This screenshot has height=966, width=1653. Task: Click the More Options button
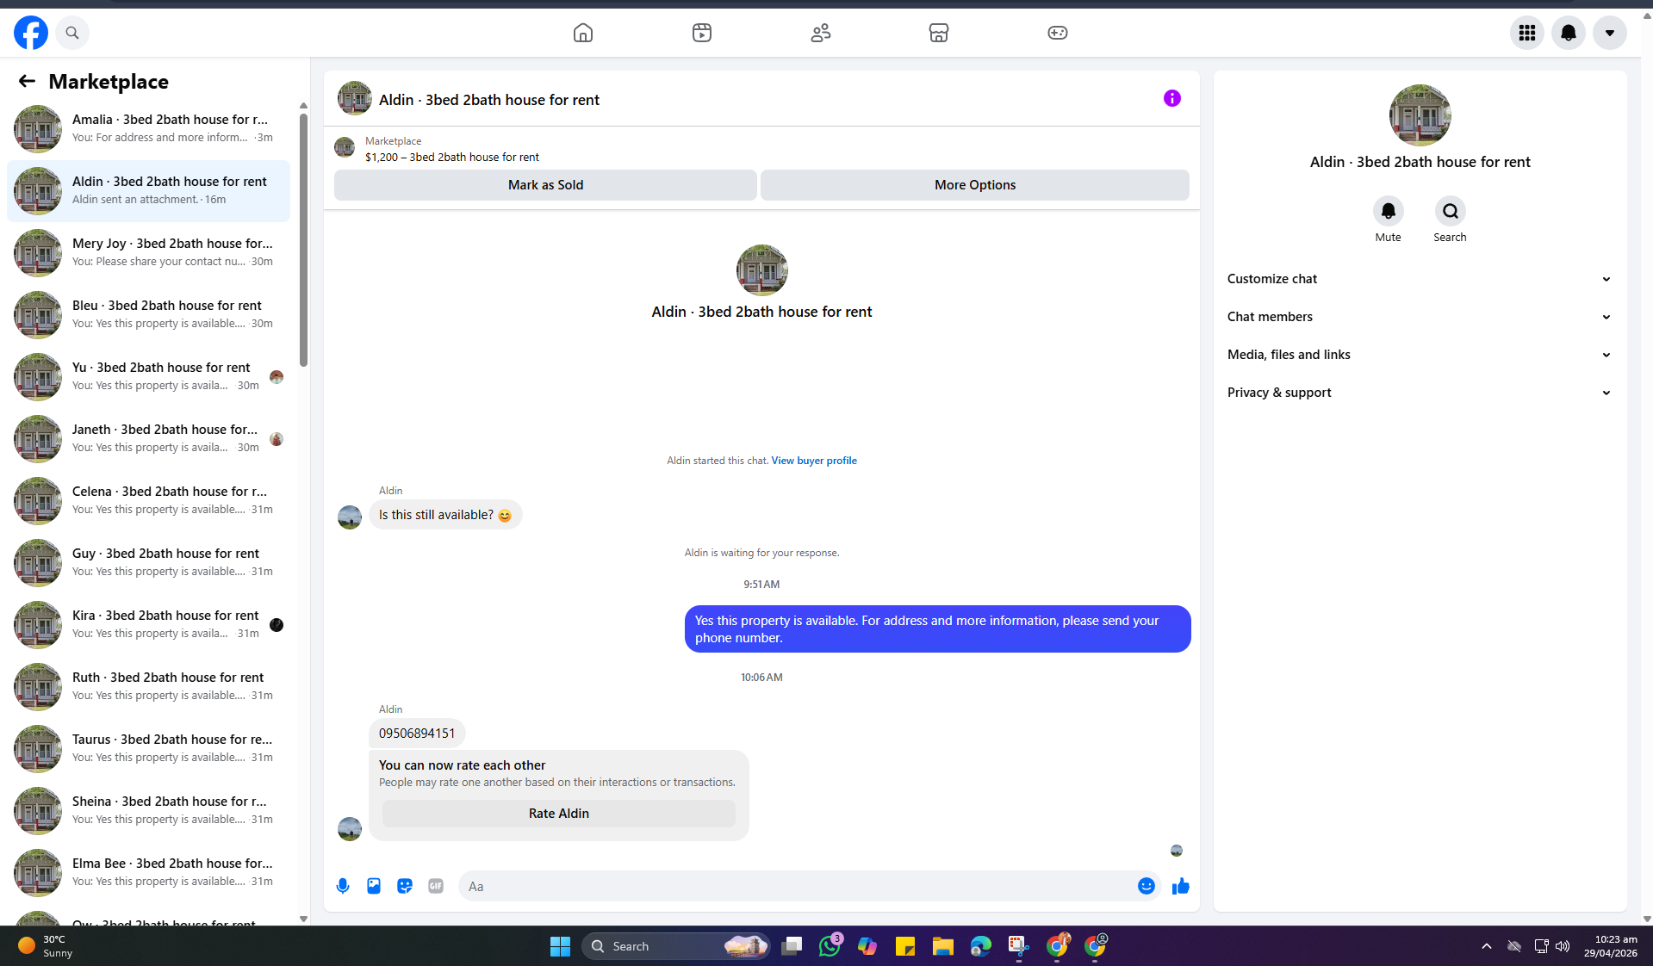click(x=975, y=185)
